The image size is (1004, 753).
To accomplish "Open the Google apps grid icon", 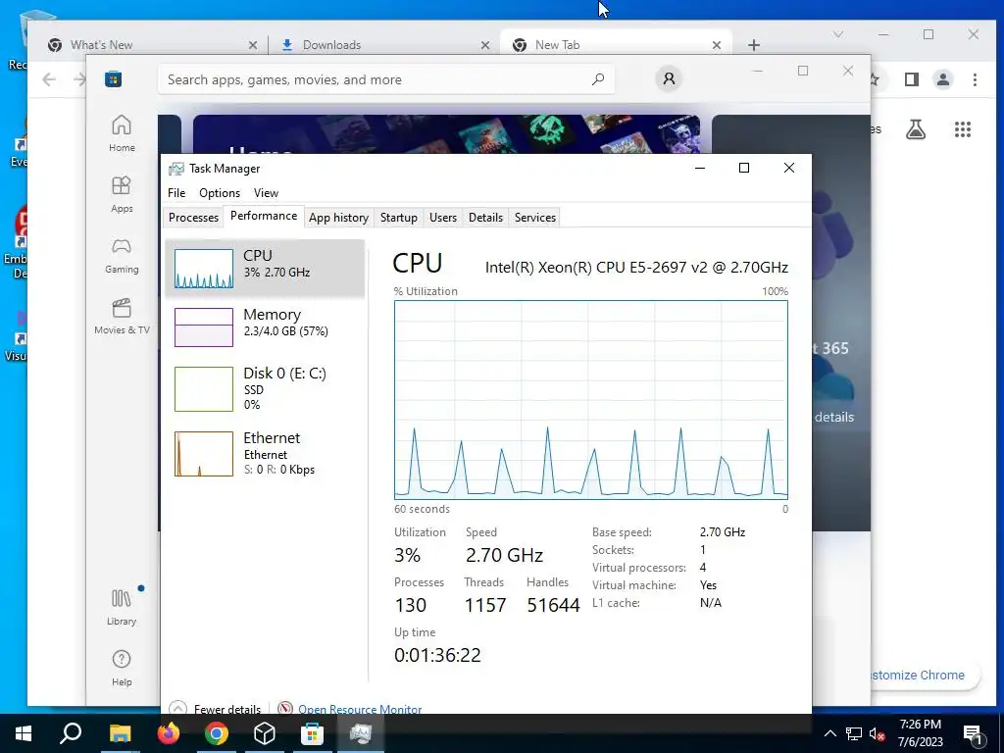I will click(x=963, y=129).
